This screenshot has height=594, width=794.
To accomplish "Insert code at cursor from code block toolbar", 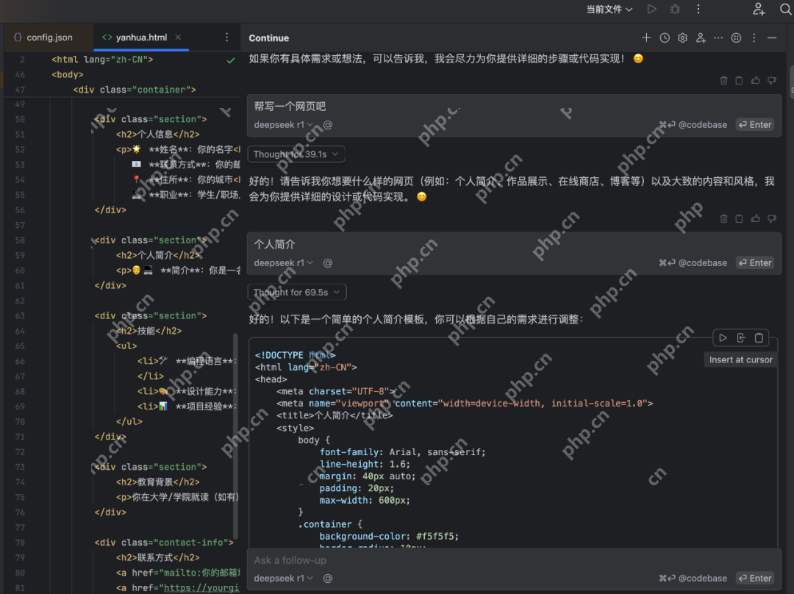I will 741,338.
